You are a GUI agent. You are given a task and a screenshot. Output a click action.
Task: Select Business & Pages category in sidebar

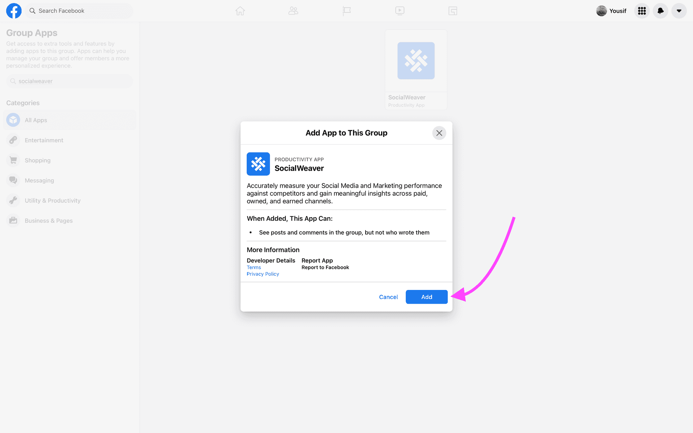tap(49, 220)
